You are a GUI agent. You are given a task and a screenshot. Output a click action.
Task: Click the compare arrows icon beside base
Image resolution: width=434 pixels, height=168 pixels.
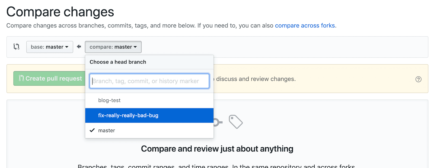[17, 47]
